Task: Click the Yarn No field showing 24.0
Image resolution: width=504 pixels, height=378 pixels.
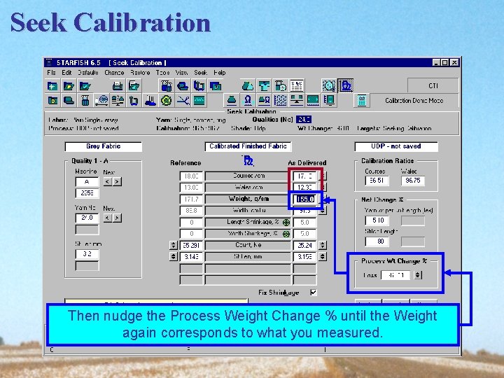Action: pyautogui.click(x=87, y=218)
